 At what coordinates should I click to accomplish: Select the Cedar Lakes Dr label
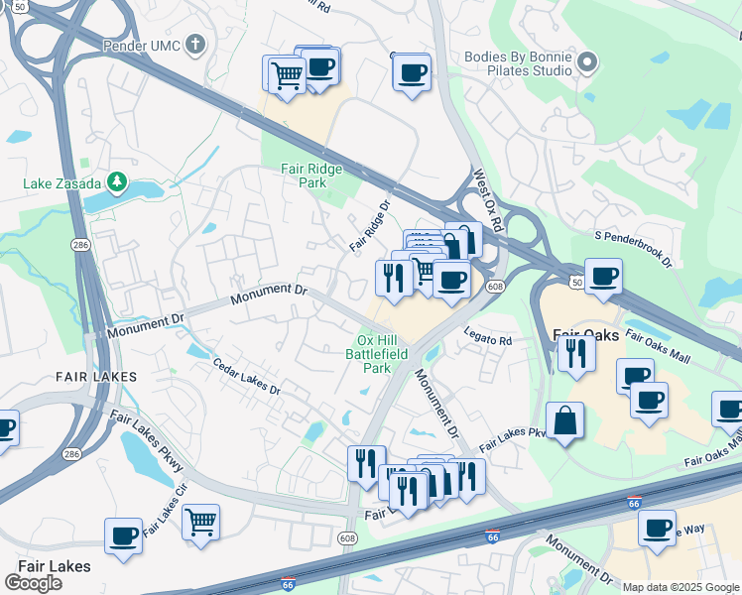click(247, 376)
